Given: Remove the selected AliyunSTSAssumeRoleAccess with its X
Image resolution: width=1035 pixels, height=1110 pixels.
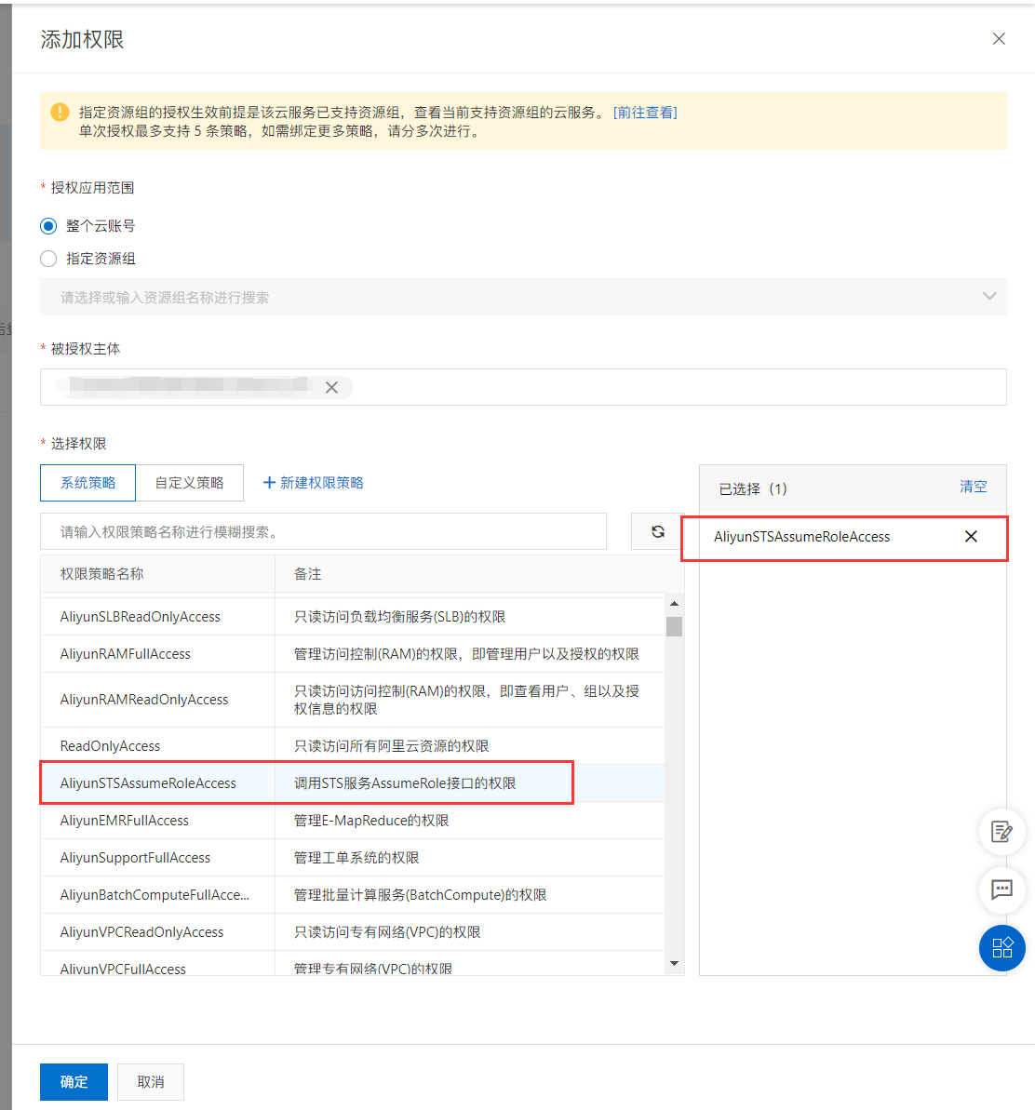Looking at the screenshot, I should pos(971,537).
